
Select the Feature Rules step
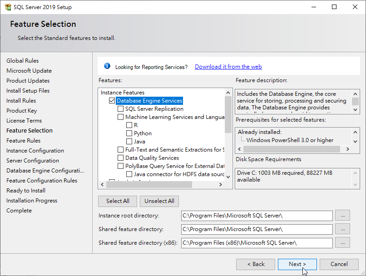(23, 141)
